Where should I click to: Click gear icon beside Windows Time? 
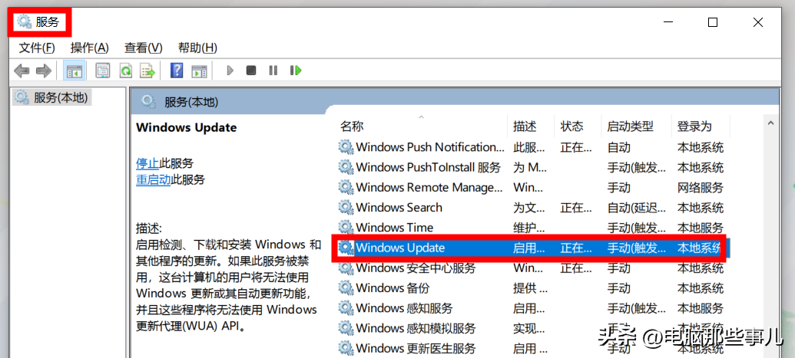[346, 228]
